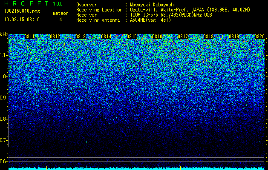Select the ICOM IC-575 receiver description

point(171,15)
